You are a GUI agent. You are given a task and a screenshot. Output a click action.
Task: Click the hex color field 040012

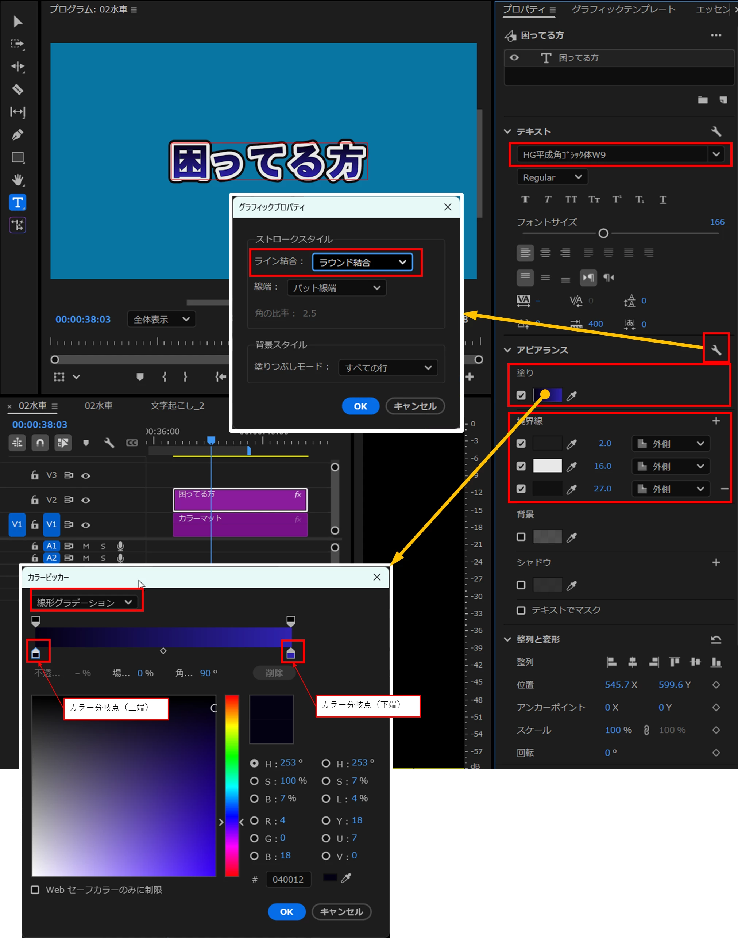pyautogui.click(x=288, y=879)
